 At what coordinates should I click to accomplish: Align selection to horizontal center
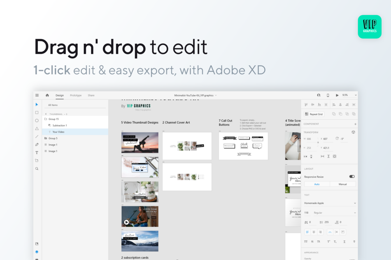[x=340, y=105]
